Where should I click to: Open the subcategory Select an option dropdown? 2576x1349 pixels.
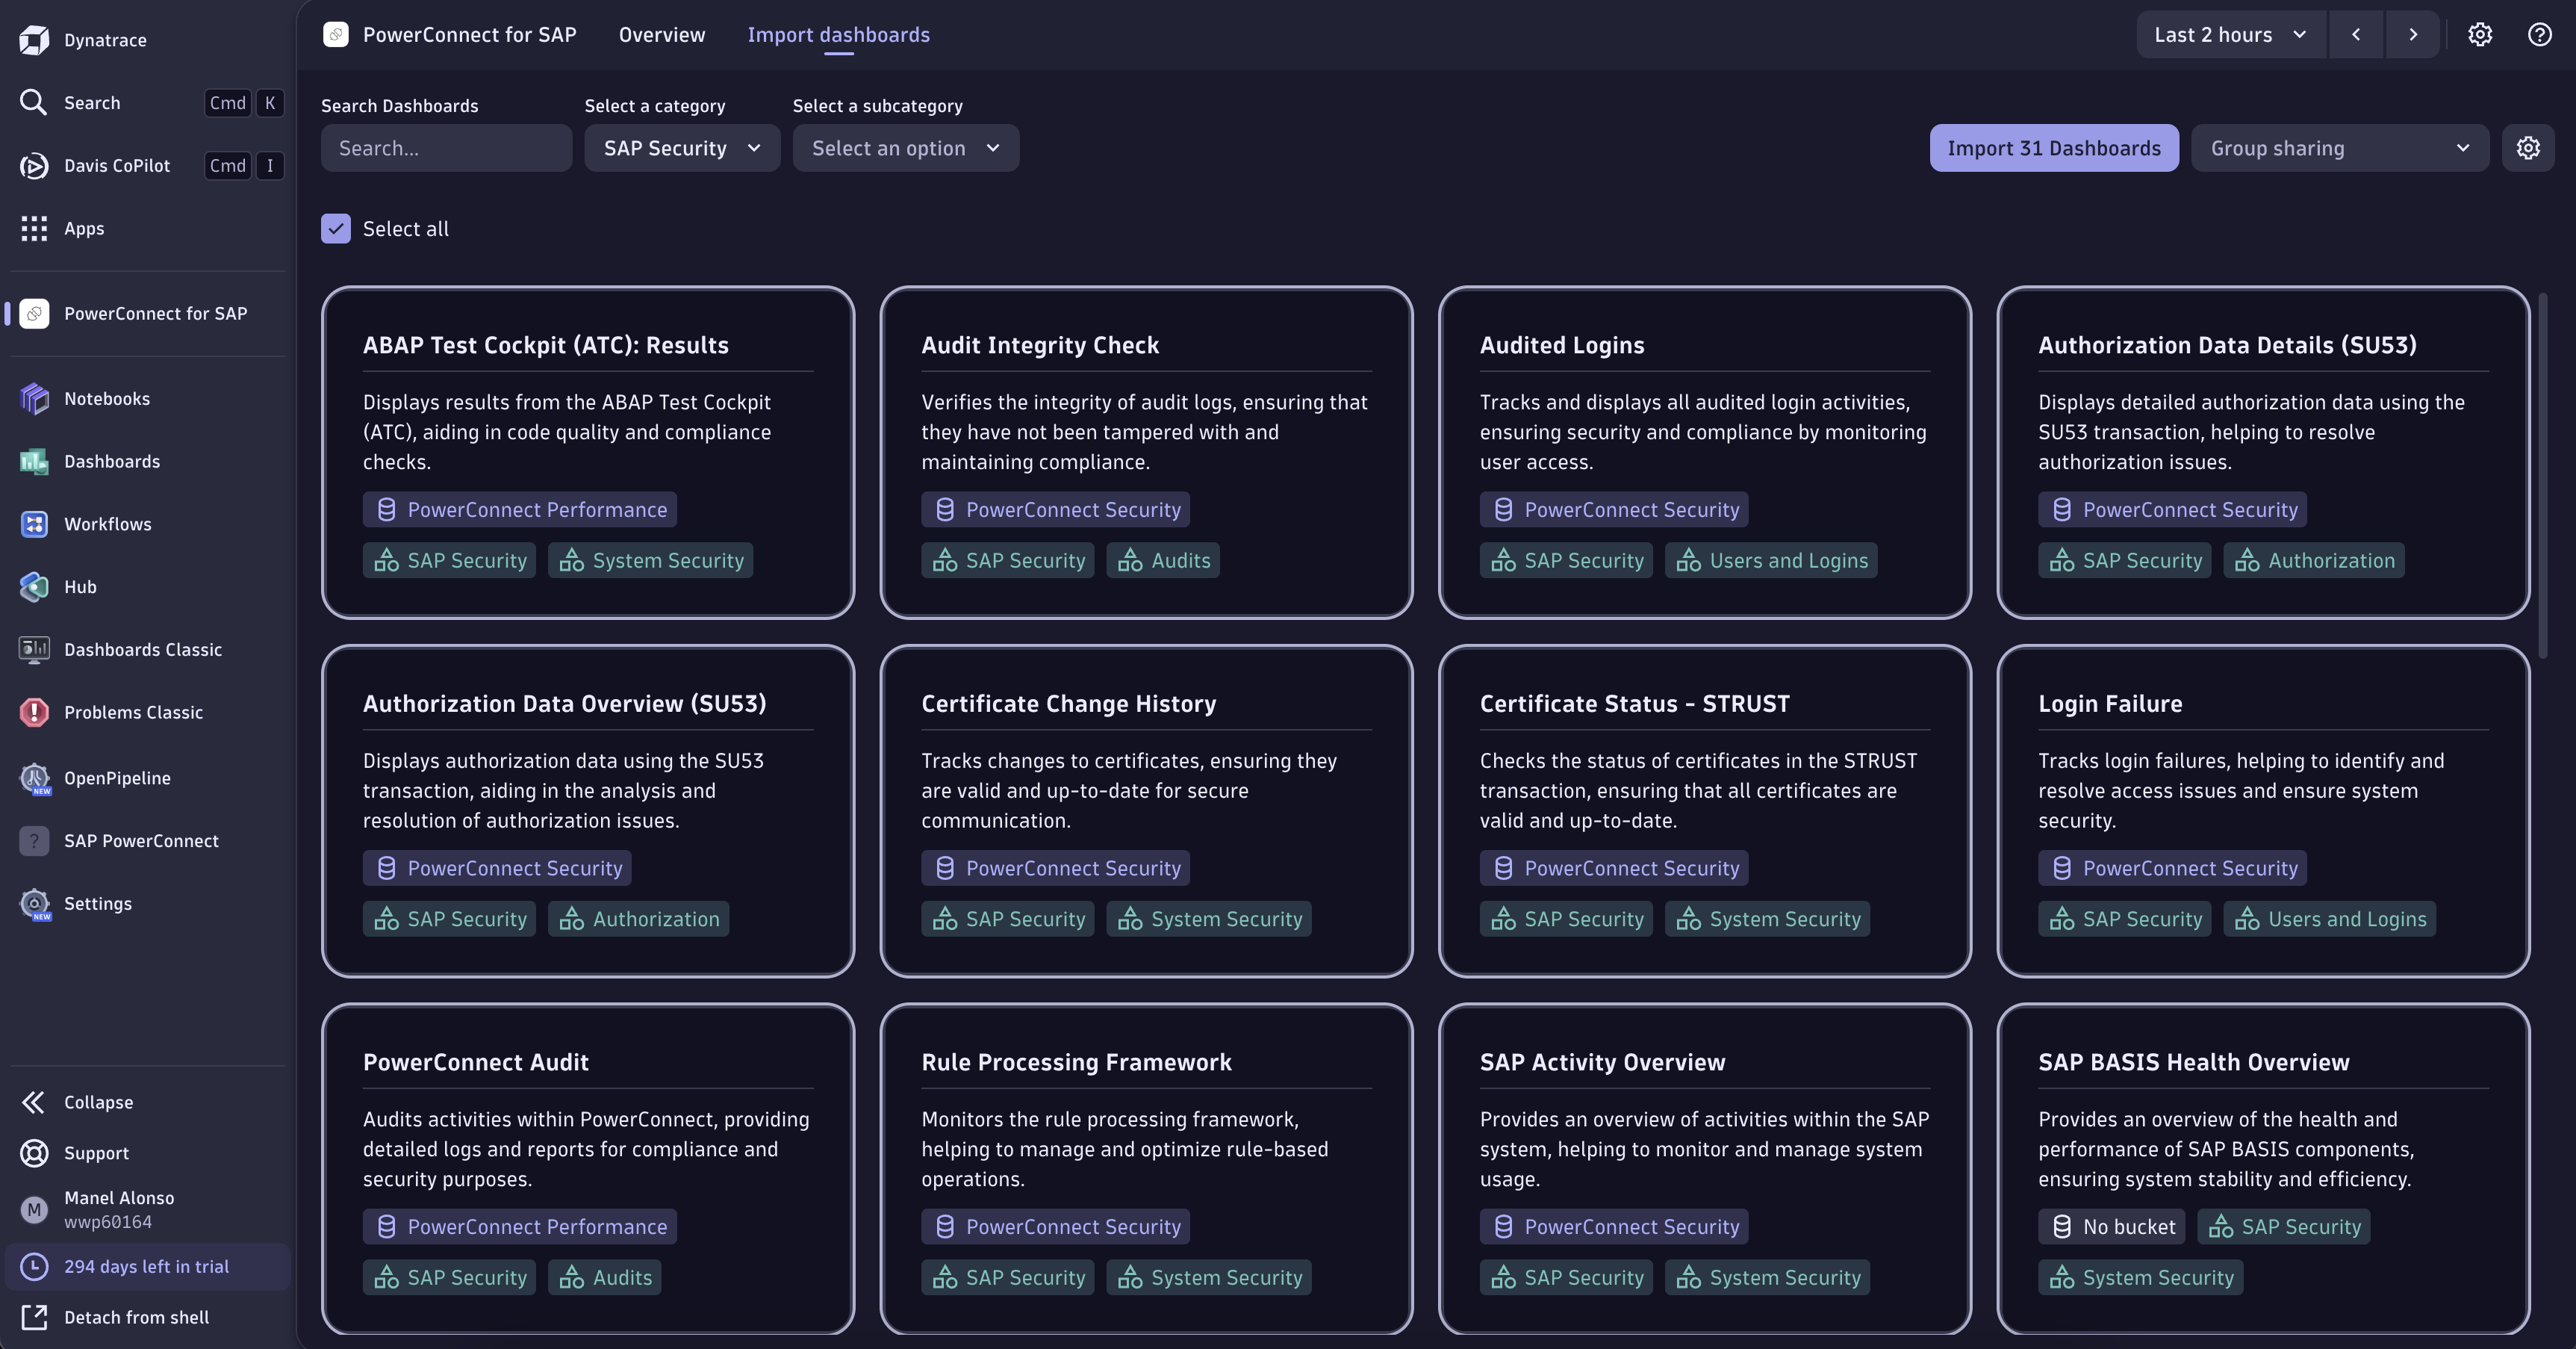[x=905, y=148]
